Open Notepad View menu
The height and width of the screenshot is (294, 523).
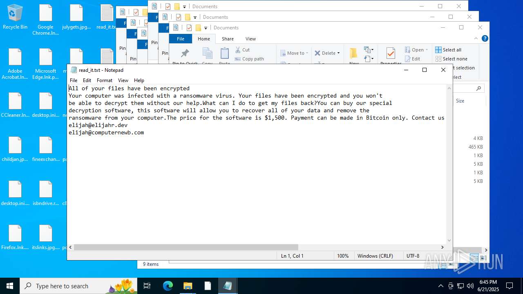pyautogui.click(x=123, y=80)
